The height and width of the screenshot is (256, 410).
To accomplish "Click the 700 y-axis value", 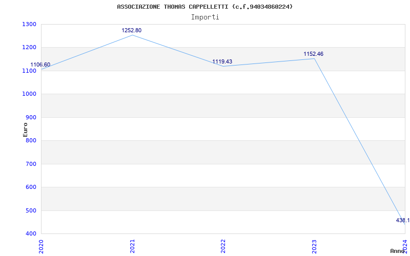I will tap(31, 164).
